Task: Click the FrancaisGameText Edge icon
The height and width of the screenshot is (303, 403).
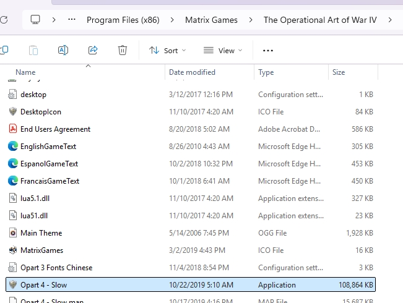Action: tap(13, 181)
